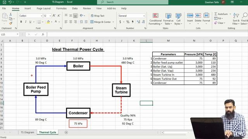Select cell containing 'Steam Turbine In'

pos(168,75)
